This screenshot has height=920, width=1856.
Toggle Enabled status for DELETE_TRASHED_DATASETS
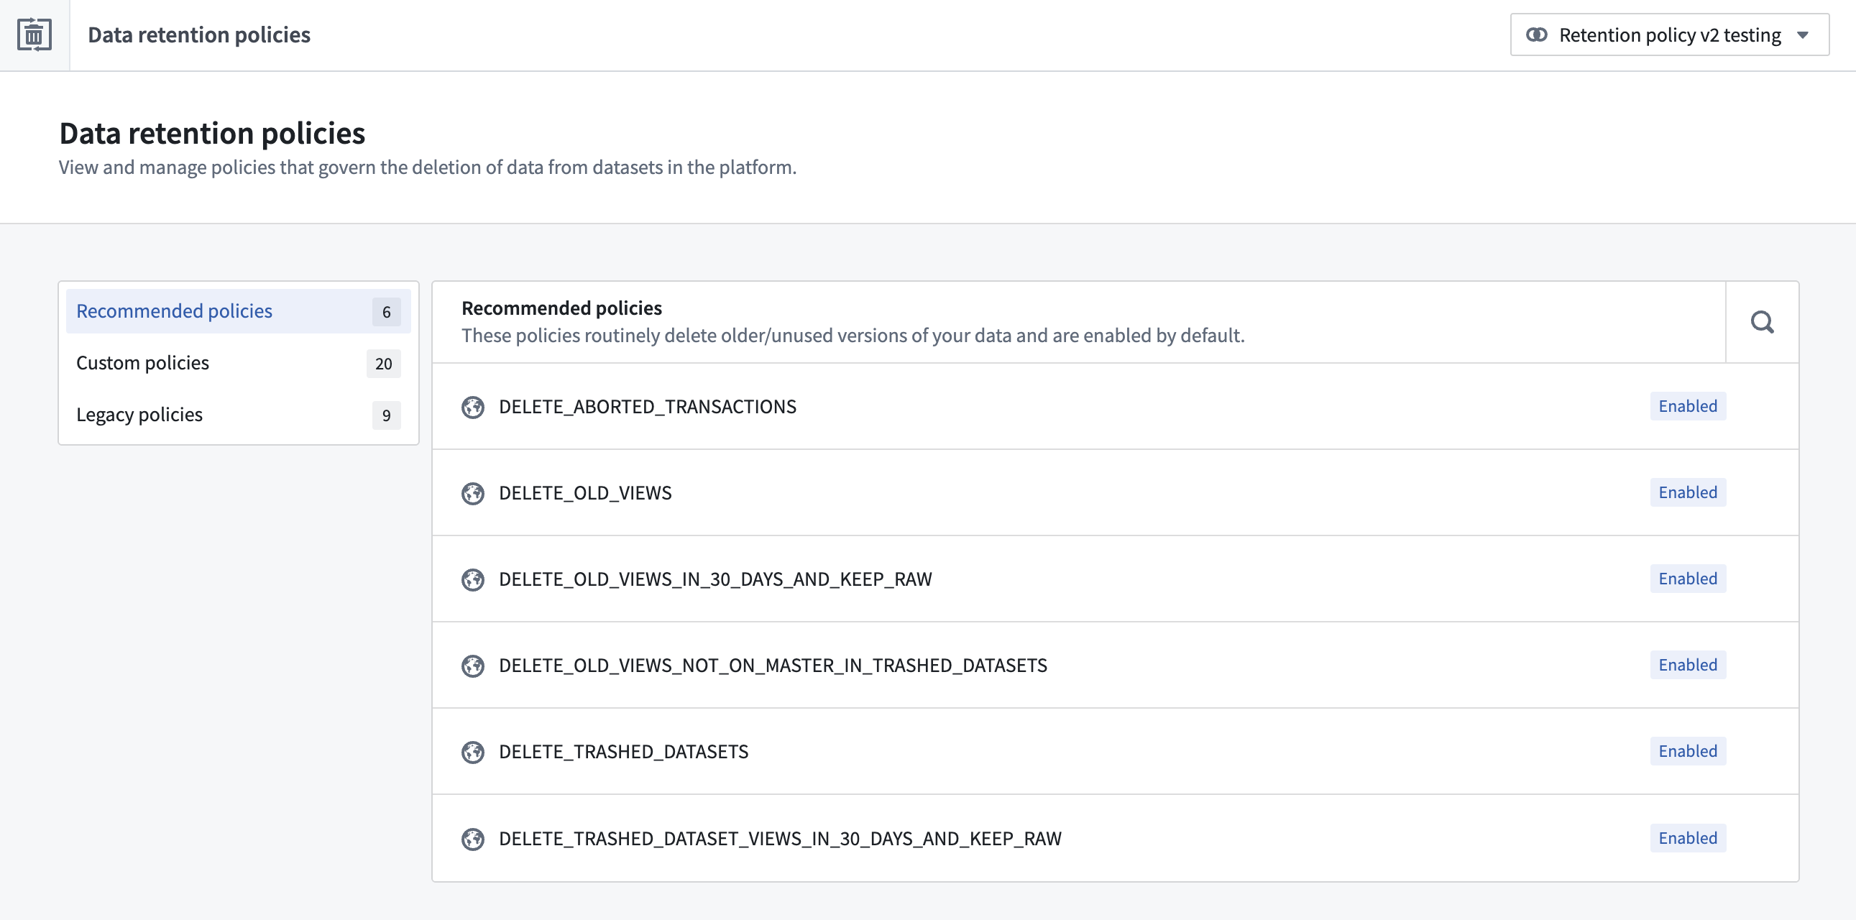click(x=1687, y=751)
